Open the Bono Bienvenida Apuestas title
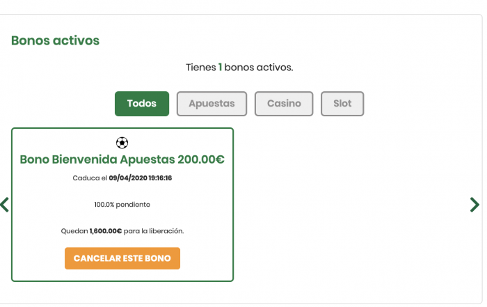Image resolution: width=487 pixels, height=307 pixels. [122, 159]
